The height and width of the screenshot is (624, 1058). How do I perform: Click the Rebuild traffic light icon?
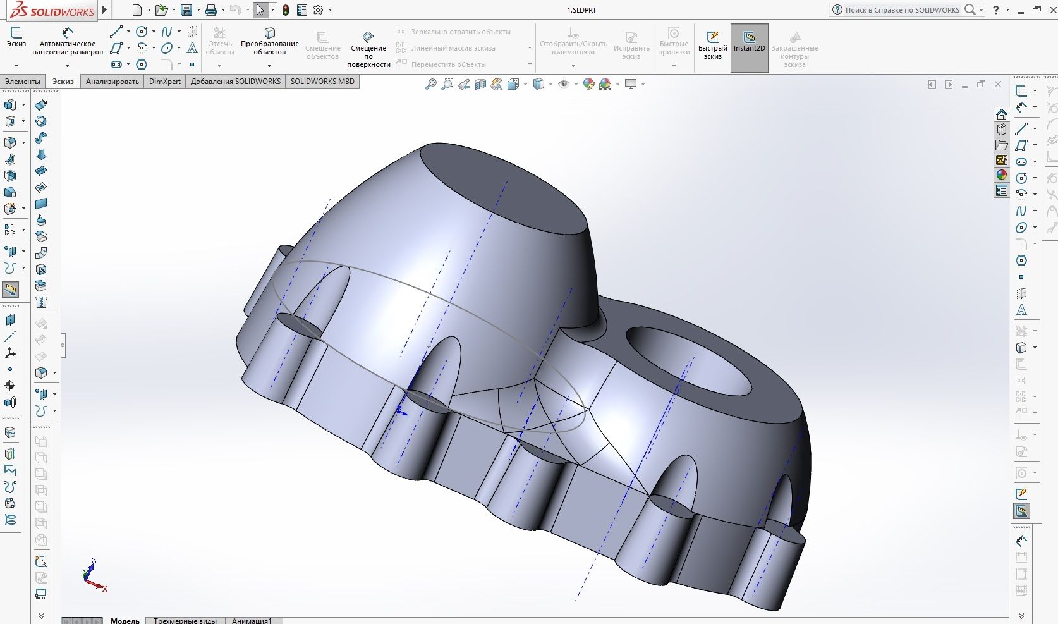point(286,10)
